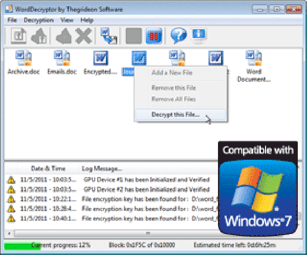Open the Help menu
307x255 pixels.
87,20
